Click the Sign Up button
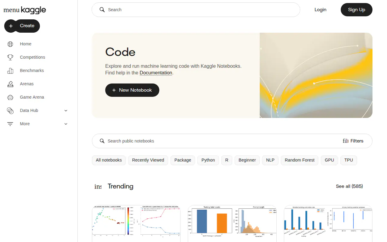 point(356,10)
